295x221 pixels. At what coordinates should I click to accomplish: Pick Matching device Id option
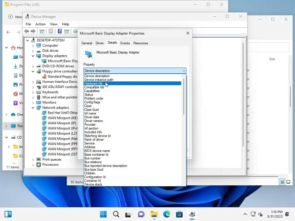tap(133, 136)
